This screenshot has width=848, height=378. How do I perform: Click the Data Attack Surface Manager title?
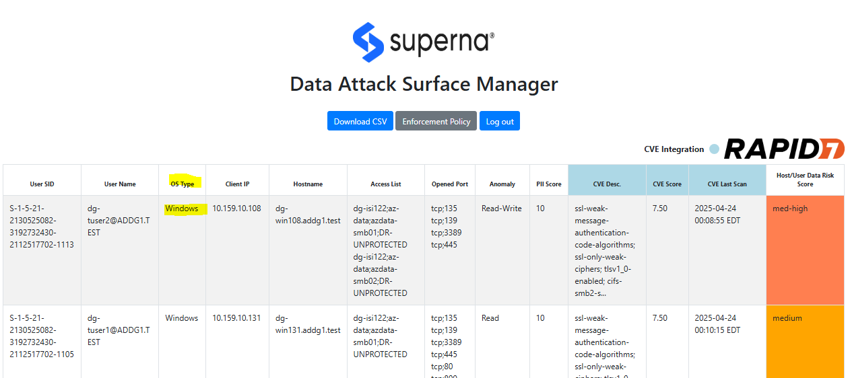pyautogui.click(x=424, y=84)
